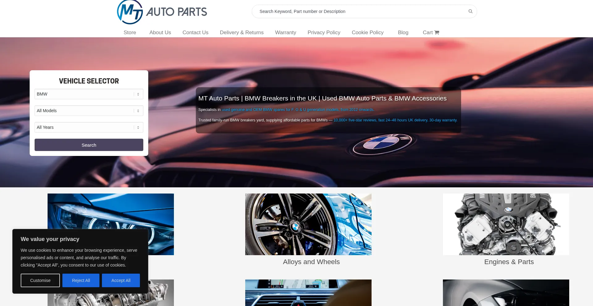Open Contact Us page
This screenshot has width=593, height=306.
click(196, 32)
